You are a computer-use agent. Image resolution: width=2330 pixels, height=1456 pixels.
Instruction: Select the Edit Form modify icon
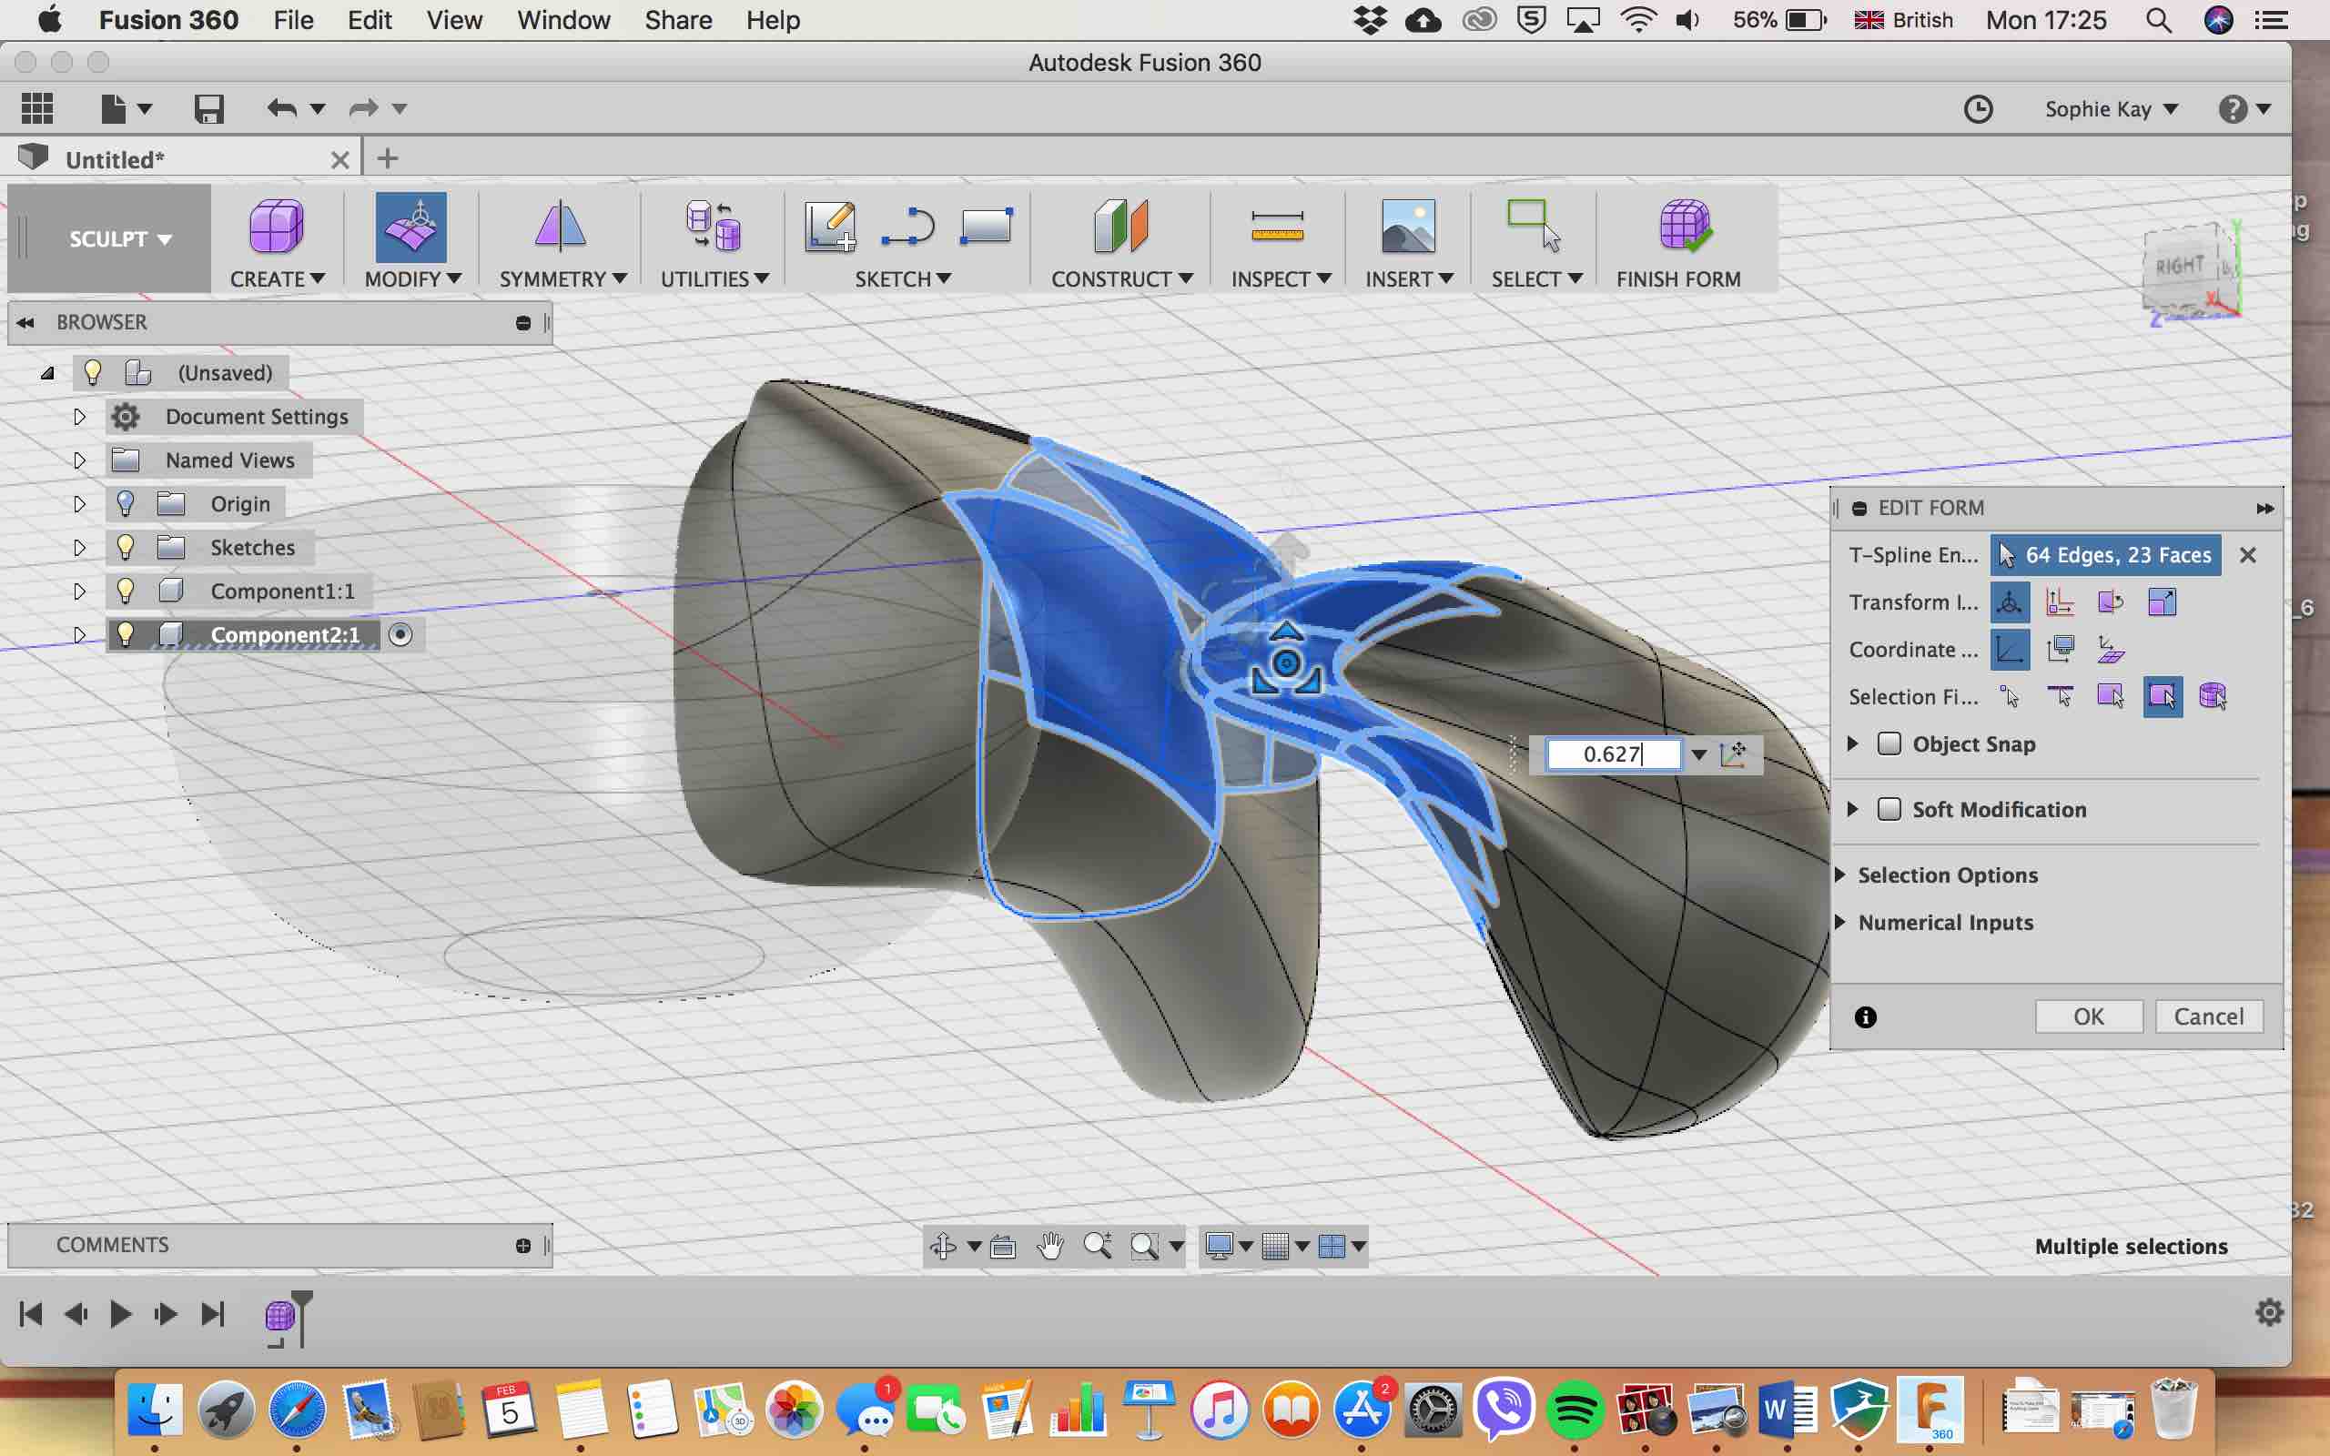tap(411, 227)
